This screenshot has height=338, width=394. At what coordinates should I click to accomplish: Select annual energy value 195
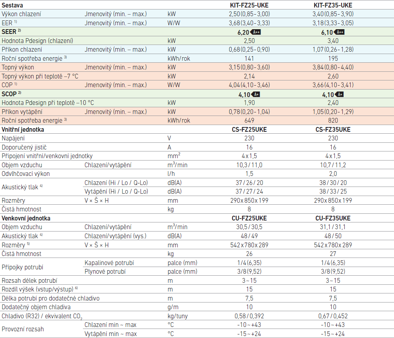[333, 58]
